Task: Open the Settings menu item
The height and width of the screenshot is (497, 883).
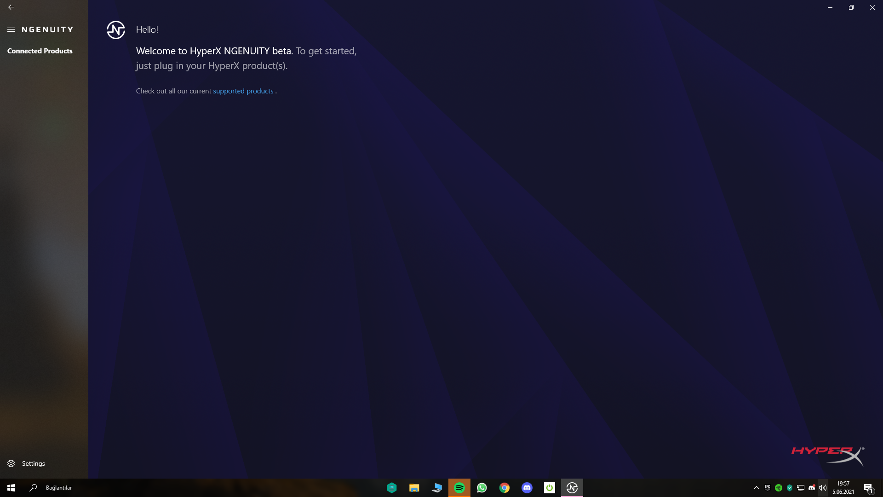Action: [34, 463]
